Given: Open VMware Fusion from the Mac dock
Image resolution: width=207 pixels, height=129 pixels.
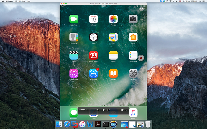Looking at the screenshot, I should click(75, 124).
